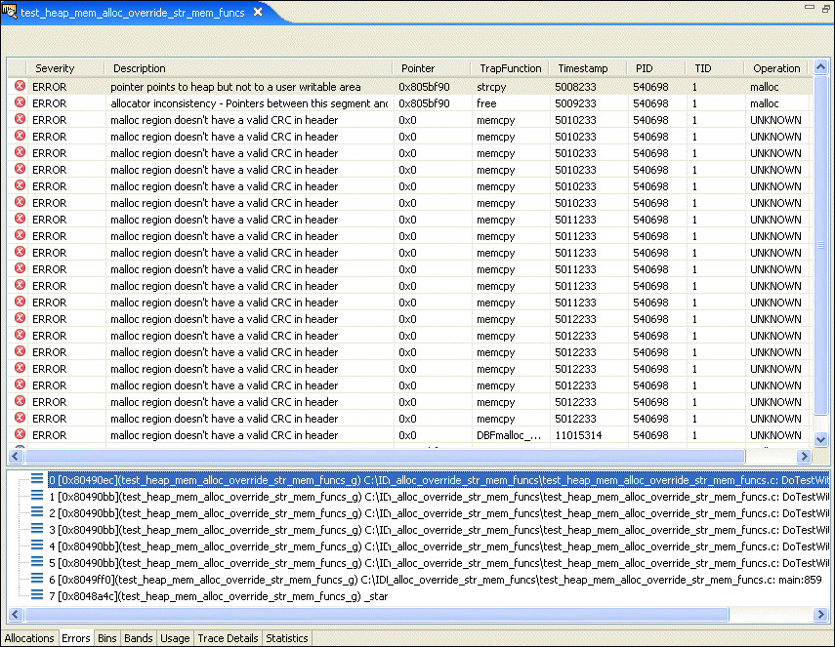Click error icon on DBFmalloc row
Viewport: 835px width, 647px height.
21,435
